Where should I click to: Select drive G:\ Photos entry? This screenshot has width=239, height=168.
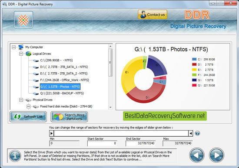[60, 87]
